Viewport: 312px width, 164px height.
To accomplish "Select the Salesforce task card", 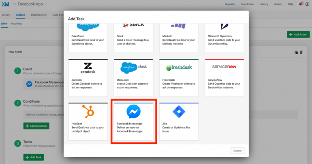I will pyautogui.click(x=88, y=38).
